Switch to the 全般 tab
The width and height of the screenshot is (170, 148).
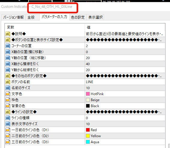point(32,17)
